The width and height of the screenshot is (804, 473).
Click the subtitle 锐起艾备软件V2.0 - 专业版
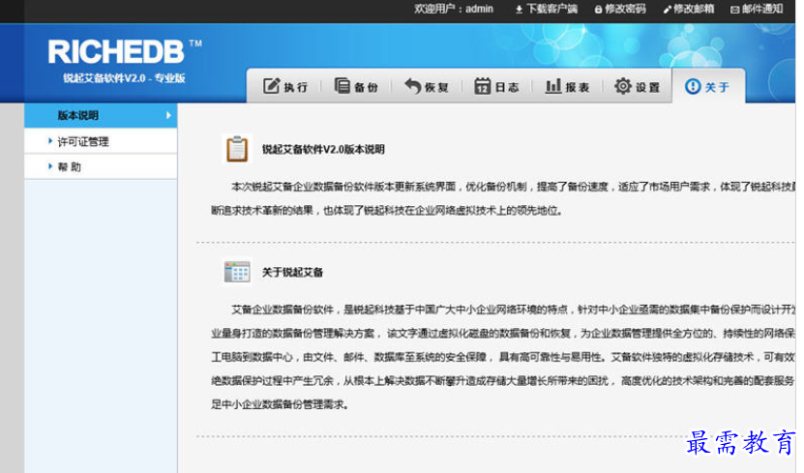[x=124, y=78]
